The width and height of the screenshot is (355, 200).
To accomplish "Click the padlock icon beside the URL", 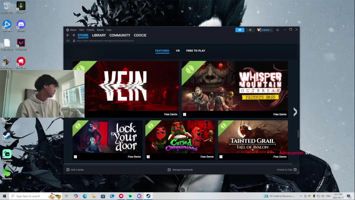I will click(x=74, y=41).
